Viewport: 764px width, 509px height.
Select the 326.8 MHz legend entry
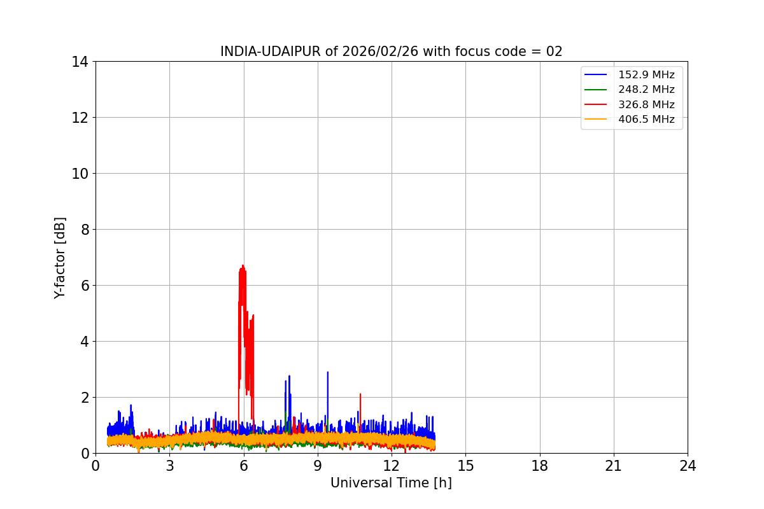click(x=630, y=104)
